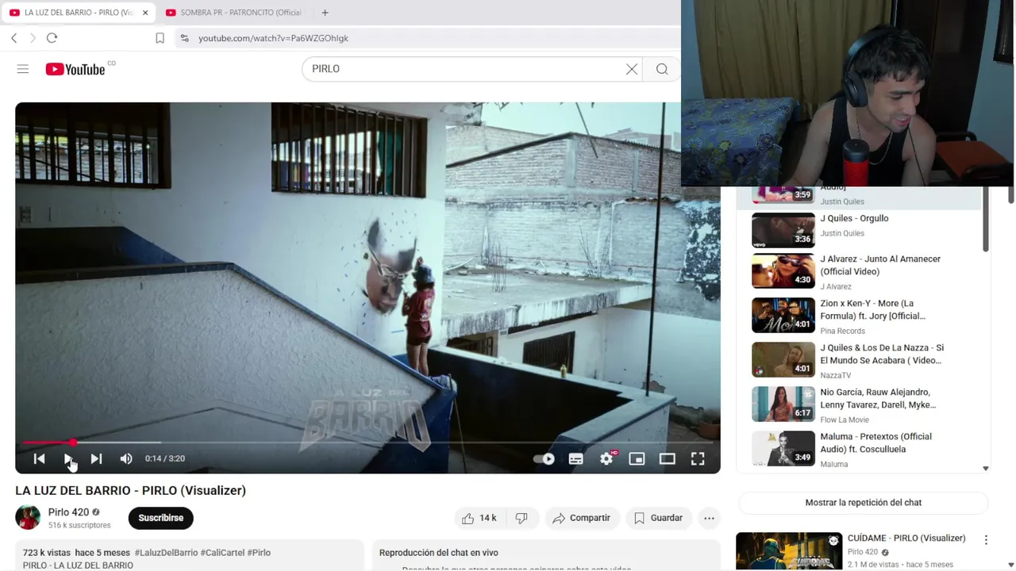Close the LA LUZ DEL BARRIO tab
Image resolution: width=1016 pixels, height=571 pixels.
pos(145,13)
